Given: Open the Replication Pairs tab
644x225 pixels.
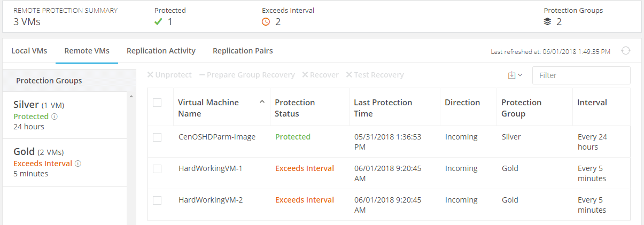Looking at the screenshot, I should point(243,51).
